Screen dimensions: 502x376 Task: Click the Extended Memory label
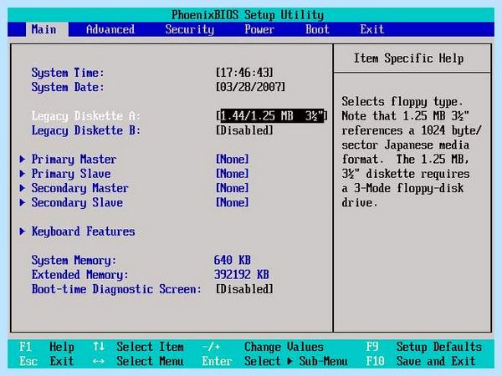(x=79, y=274)
